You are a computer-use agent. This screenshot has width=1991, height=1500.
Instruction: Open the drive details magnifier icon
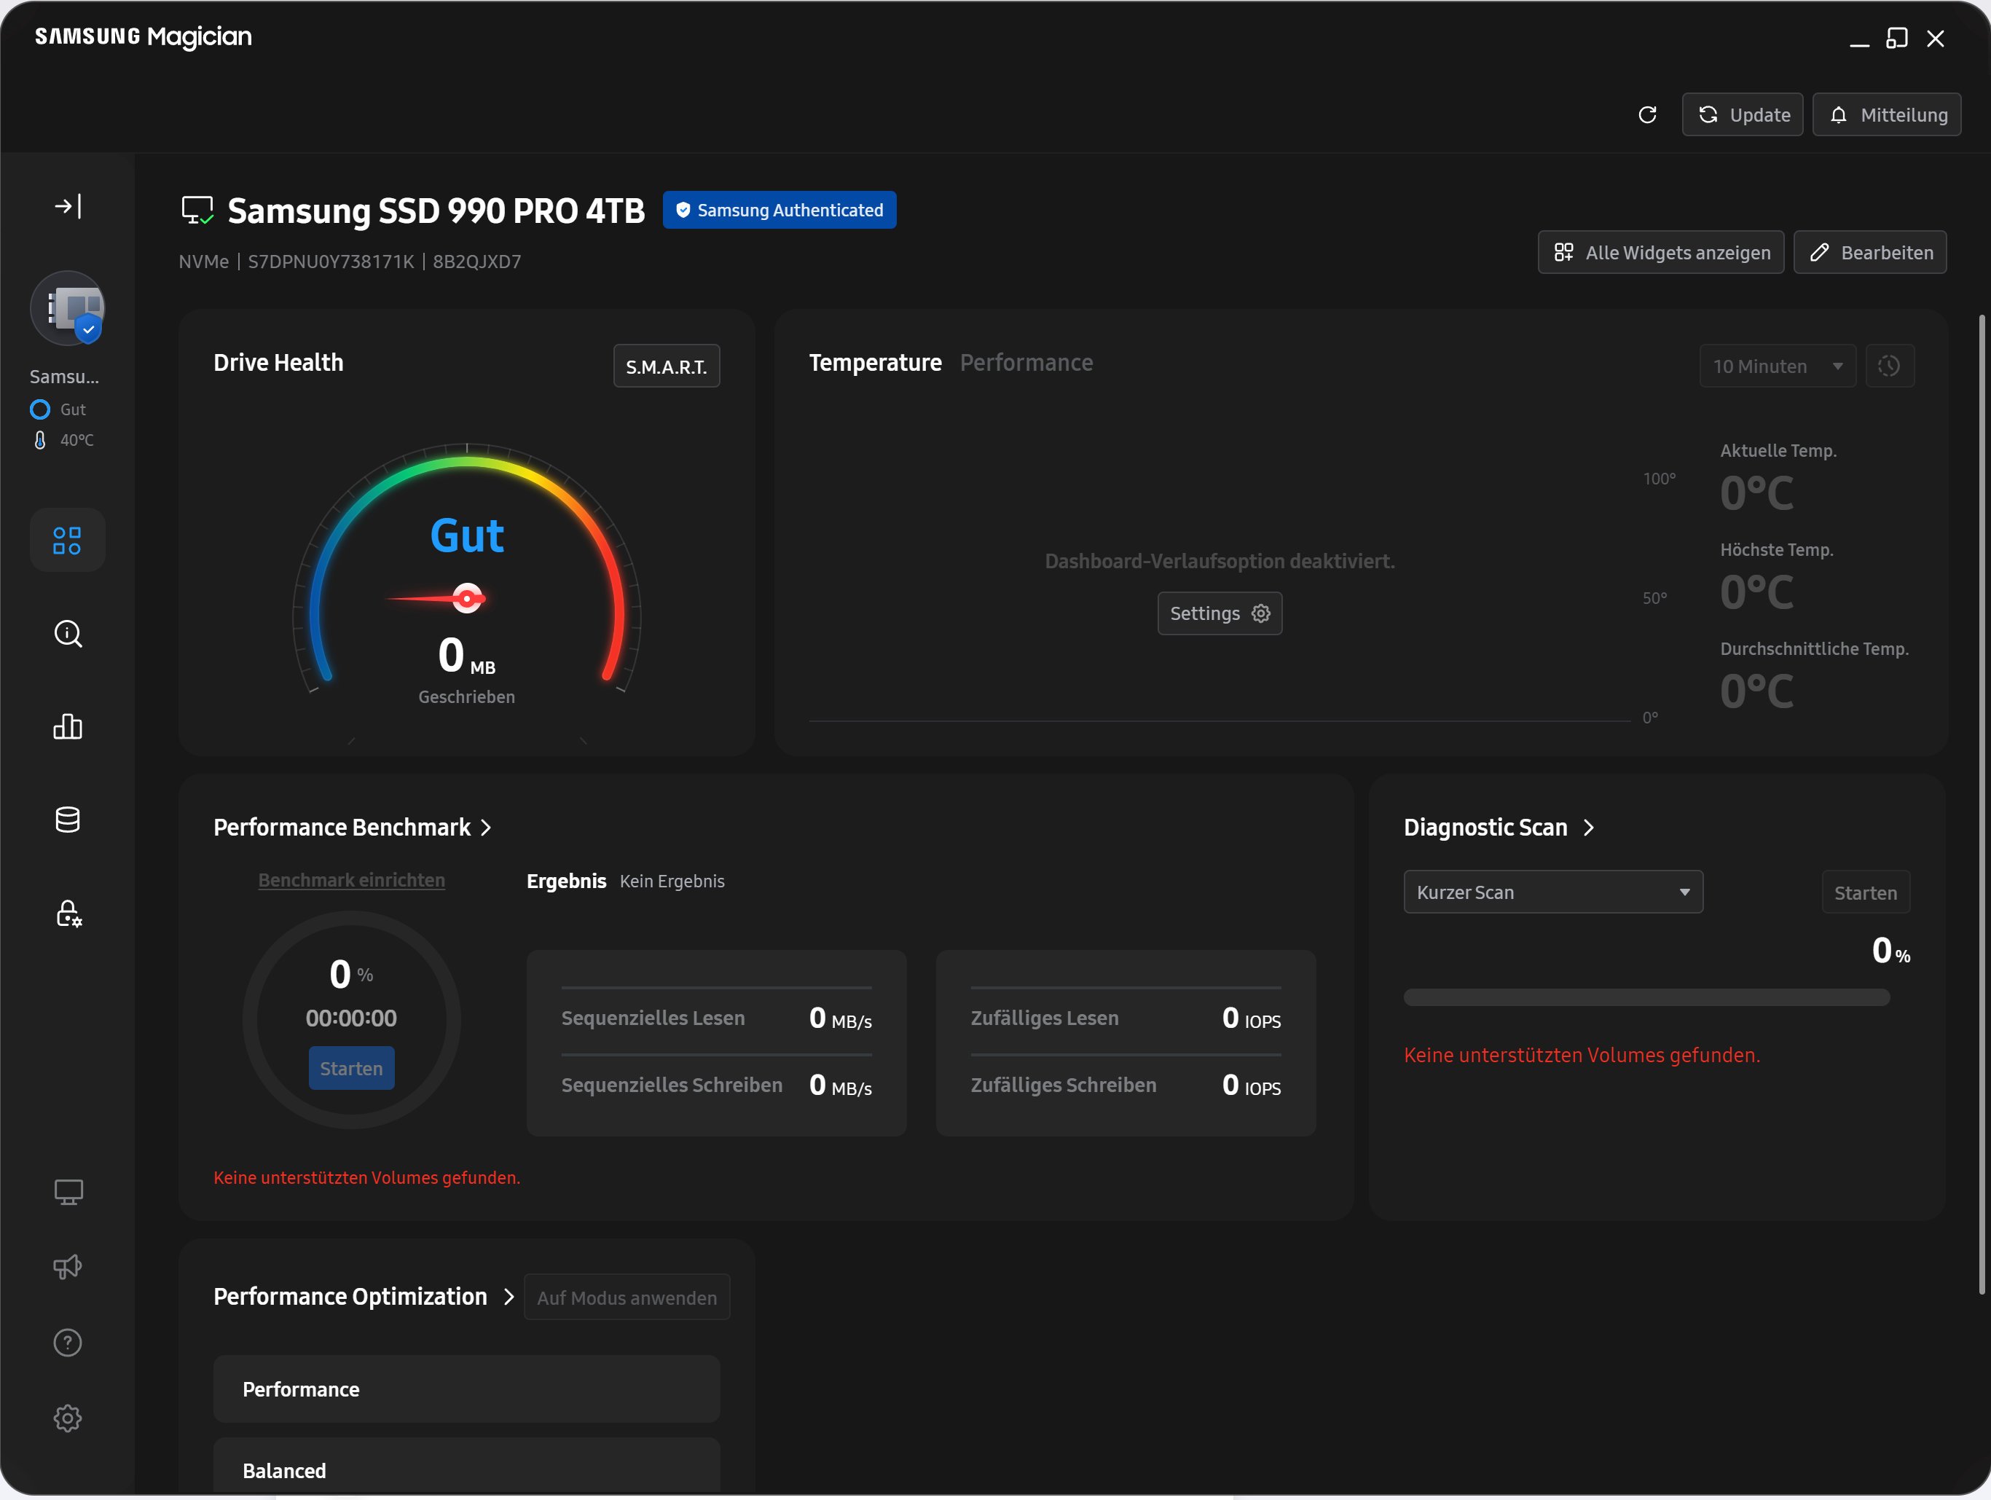(x=68, y=634)
